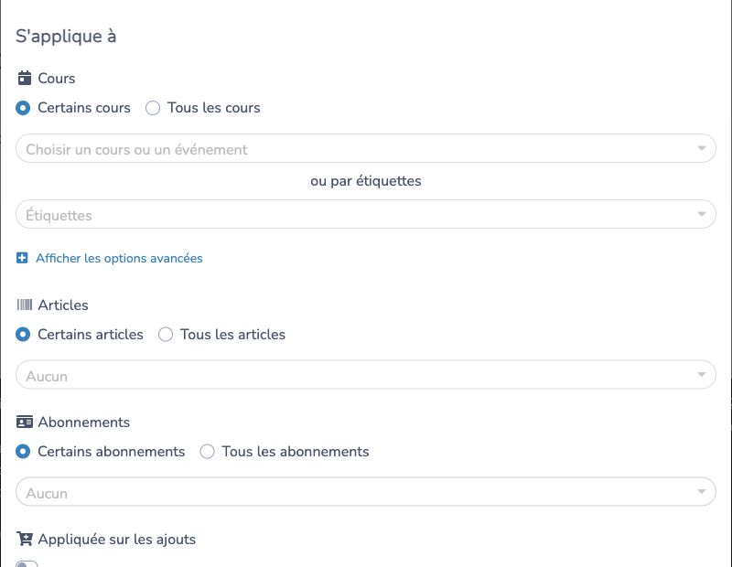The height and width of the screenshot is (567, 732).
Task: Open the Abonnements Aucun dropdown
Action: click(365, 492)
